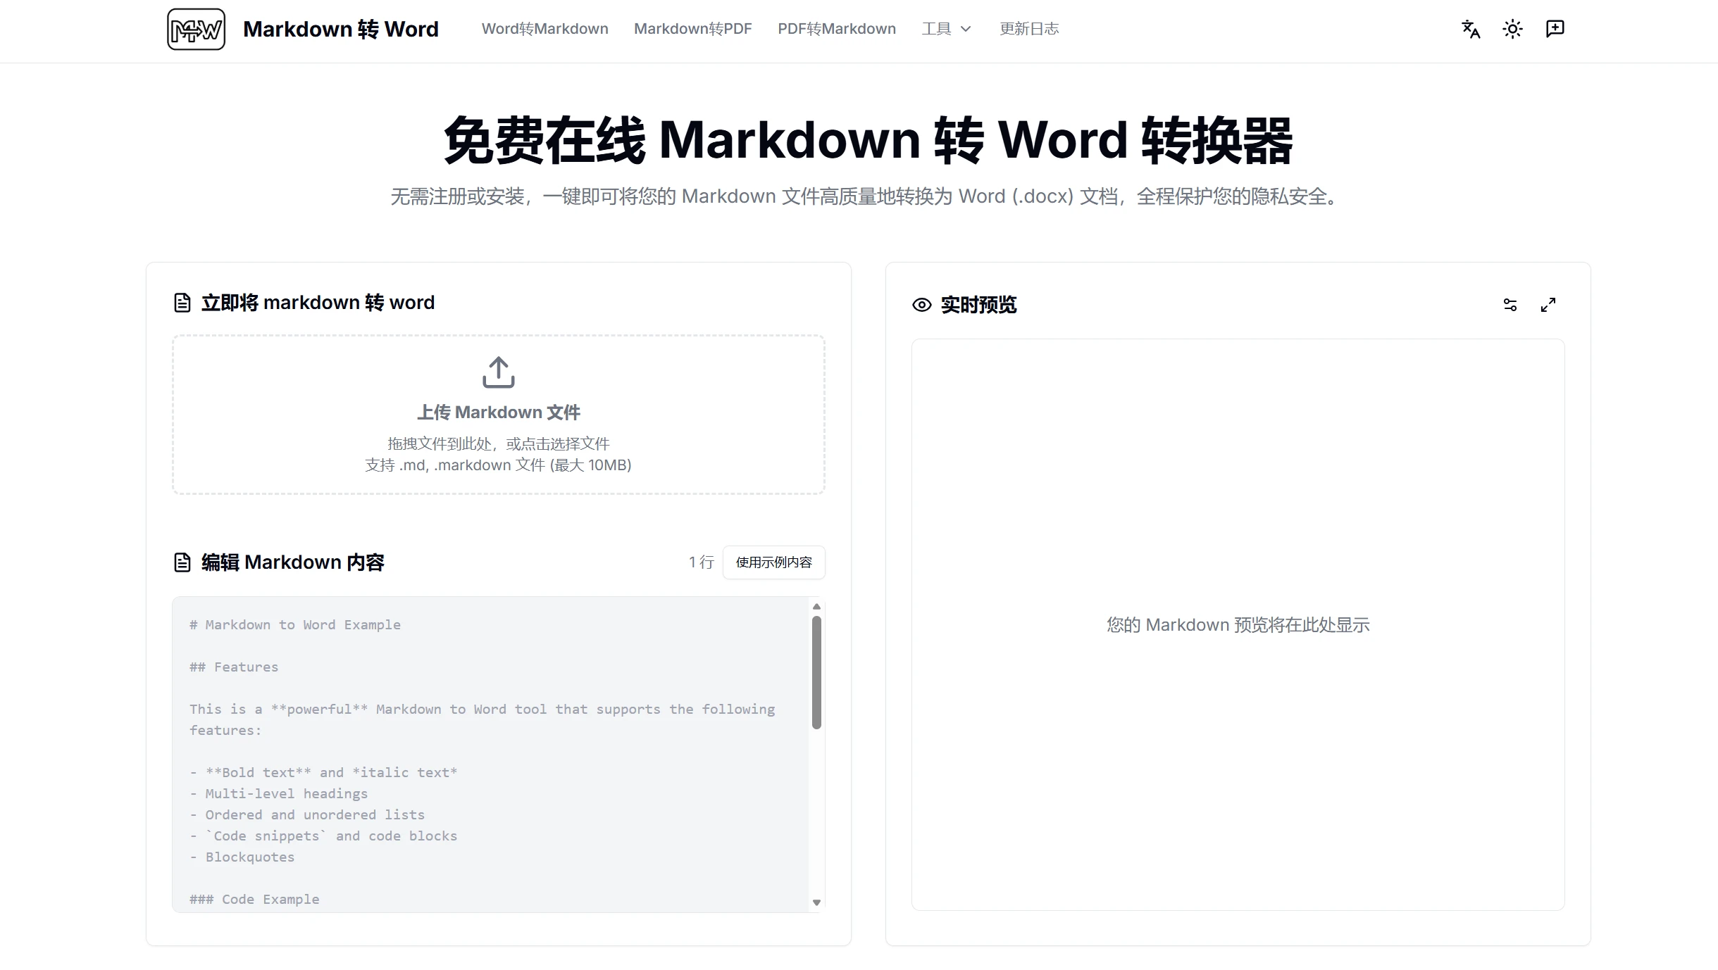Image resolution: width=1718 pixels, height=970 pixels.
Task: Open the language translation switcher
Action: point(1471,29)
